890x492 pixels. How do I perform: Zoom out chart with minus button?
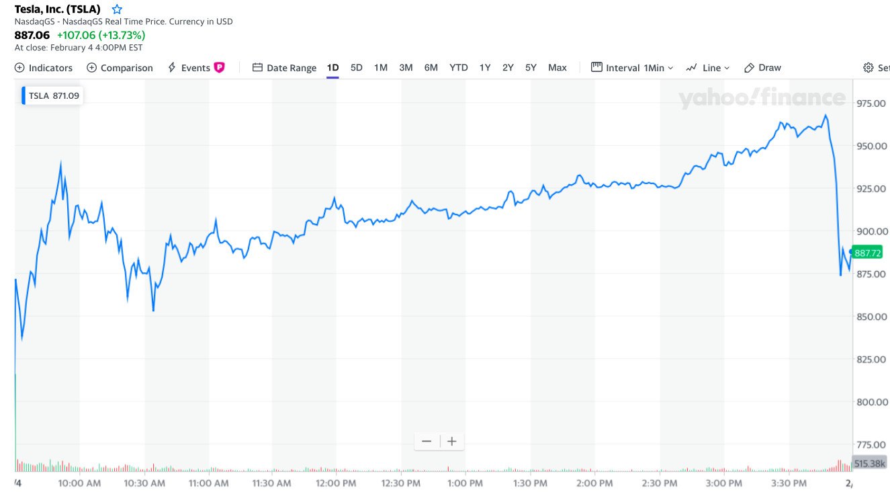427,442
